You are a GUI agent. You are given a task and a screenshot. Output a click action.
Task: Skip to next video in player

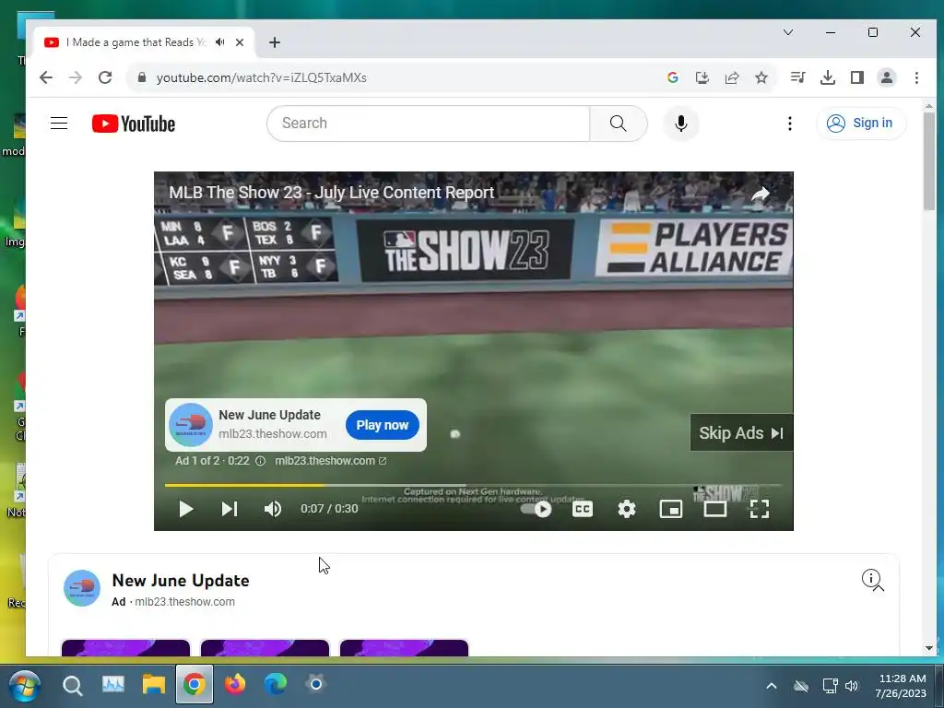click(x=230, y=509)
